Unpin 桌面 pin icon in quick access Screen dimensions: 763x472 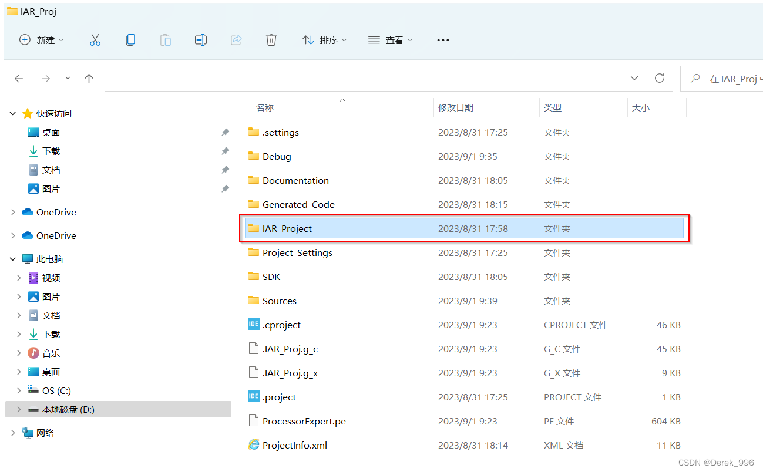click(x=225, y=133)
